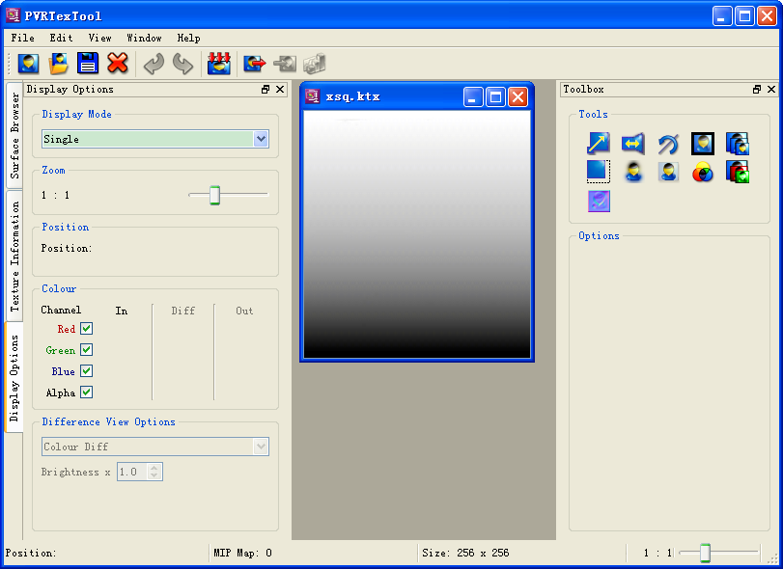Open the Window menu

point(144,38)
